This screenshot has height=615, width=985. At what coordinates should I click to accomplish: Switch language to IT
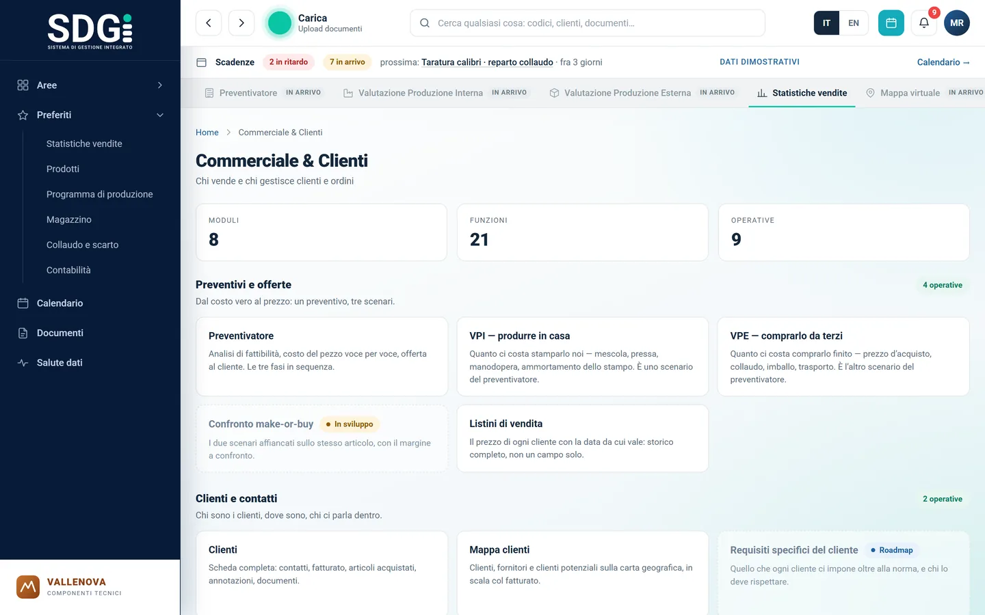[x=826, y=23]
